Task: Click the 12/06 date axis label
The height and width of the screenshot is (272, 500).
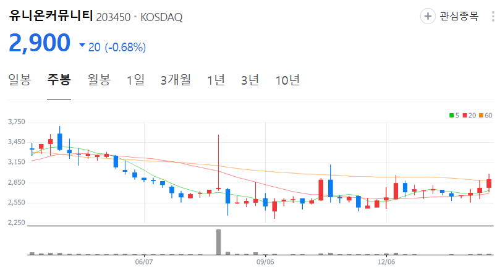Action: pos(386,262)
